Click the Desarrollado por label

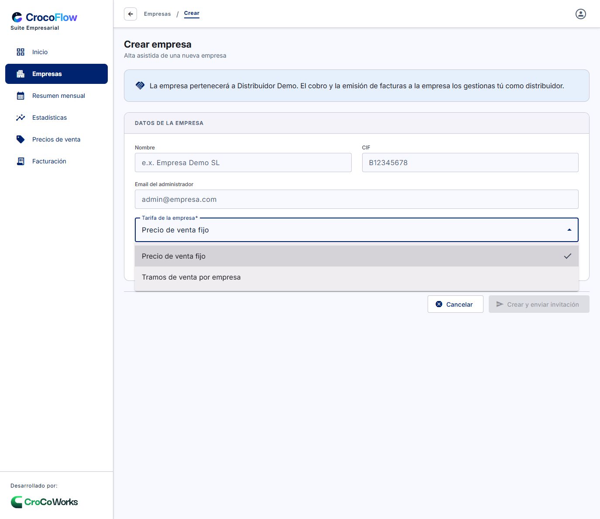coord(34,486)
